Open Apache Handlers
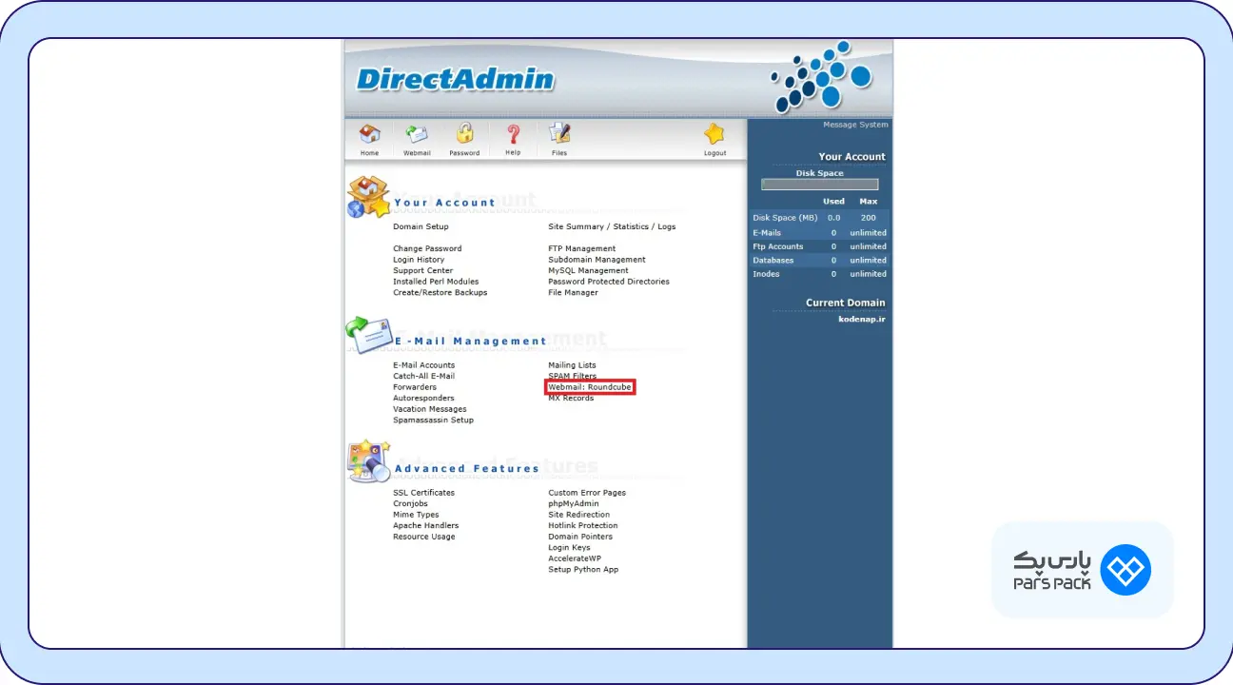Screen dimensions: 1233x685 coord(425,525)
